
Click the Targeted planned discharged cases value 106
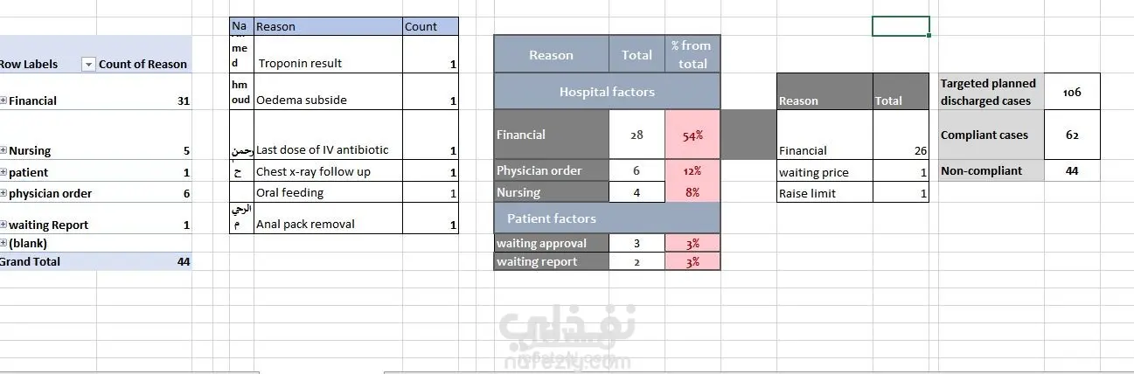(x=1072, y=92)
